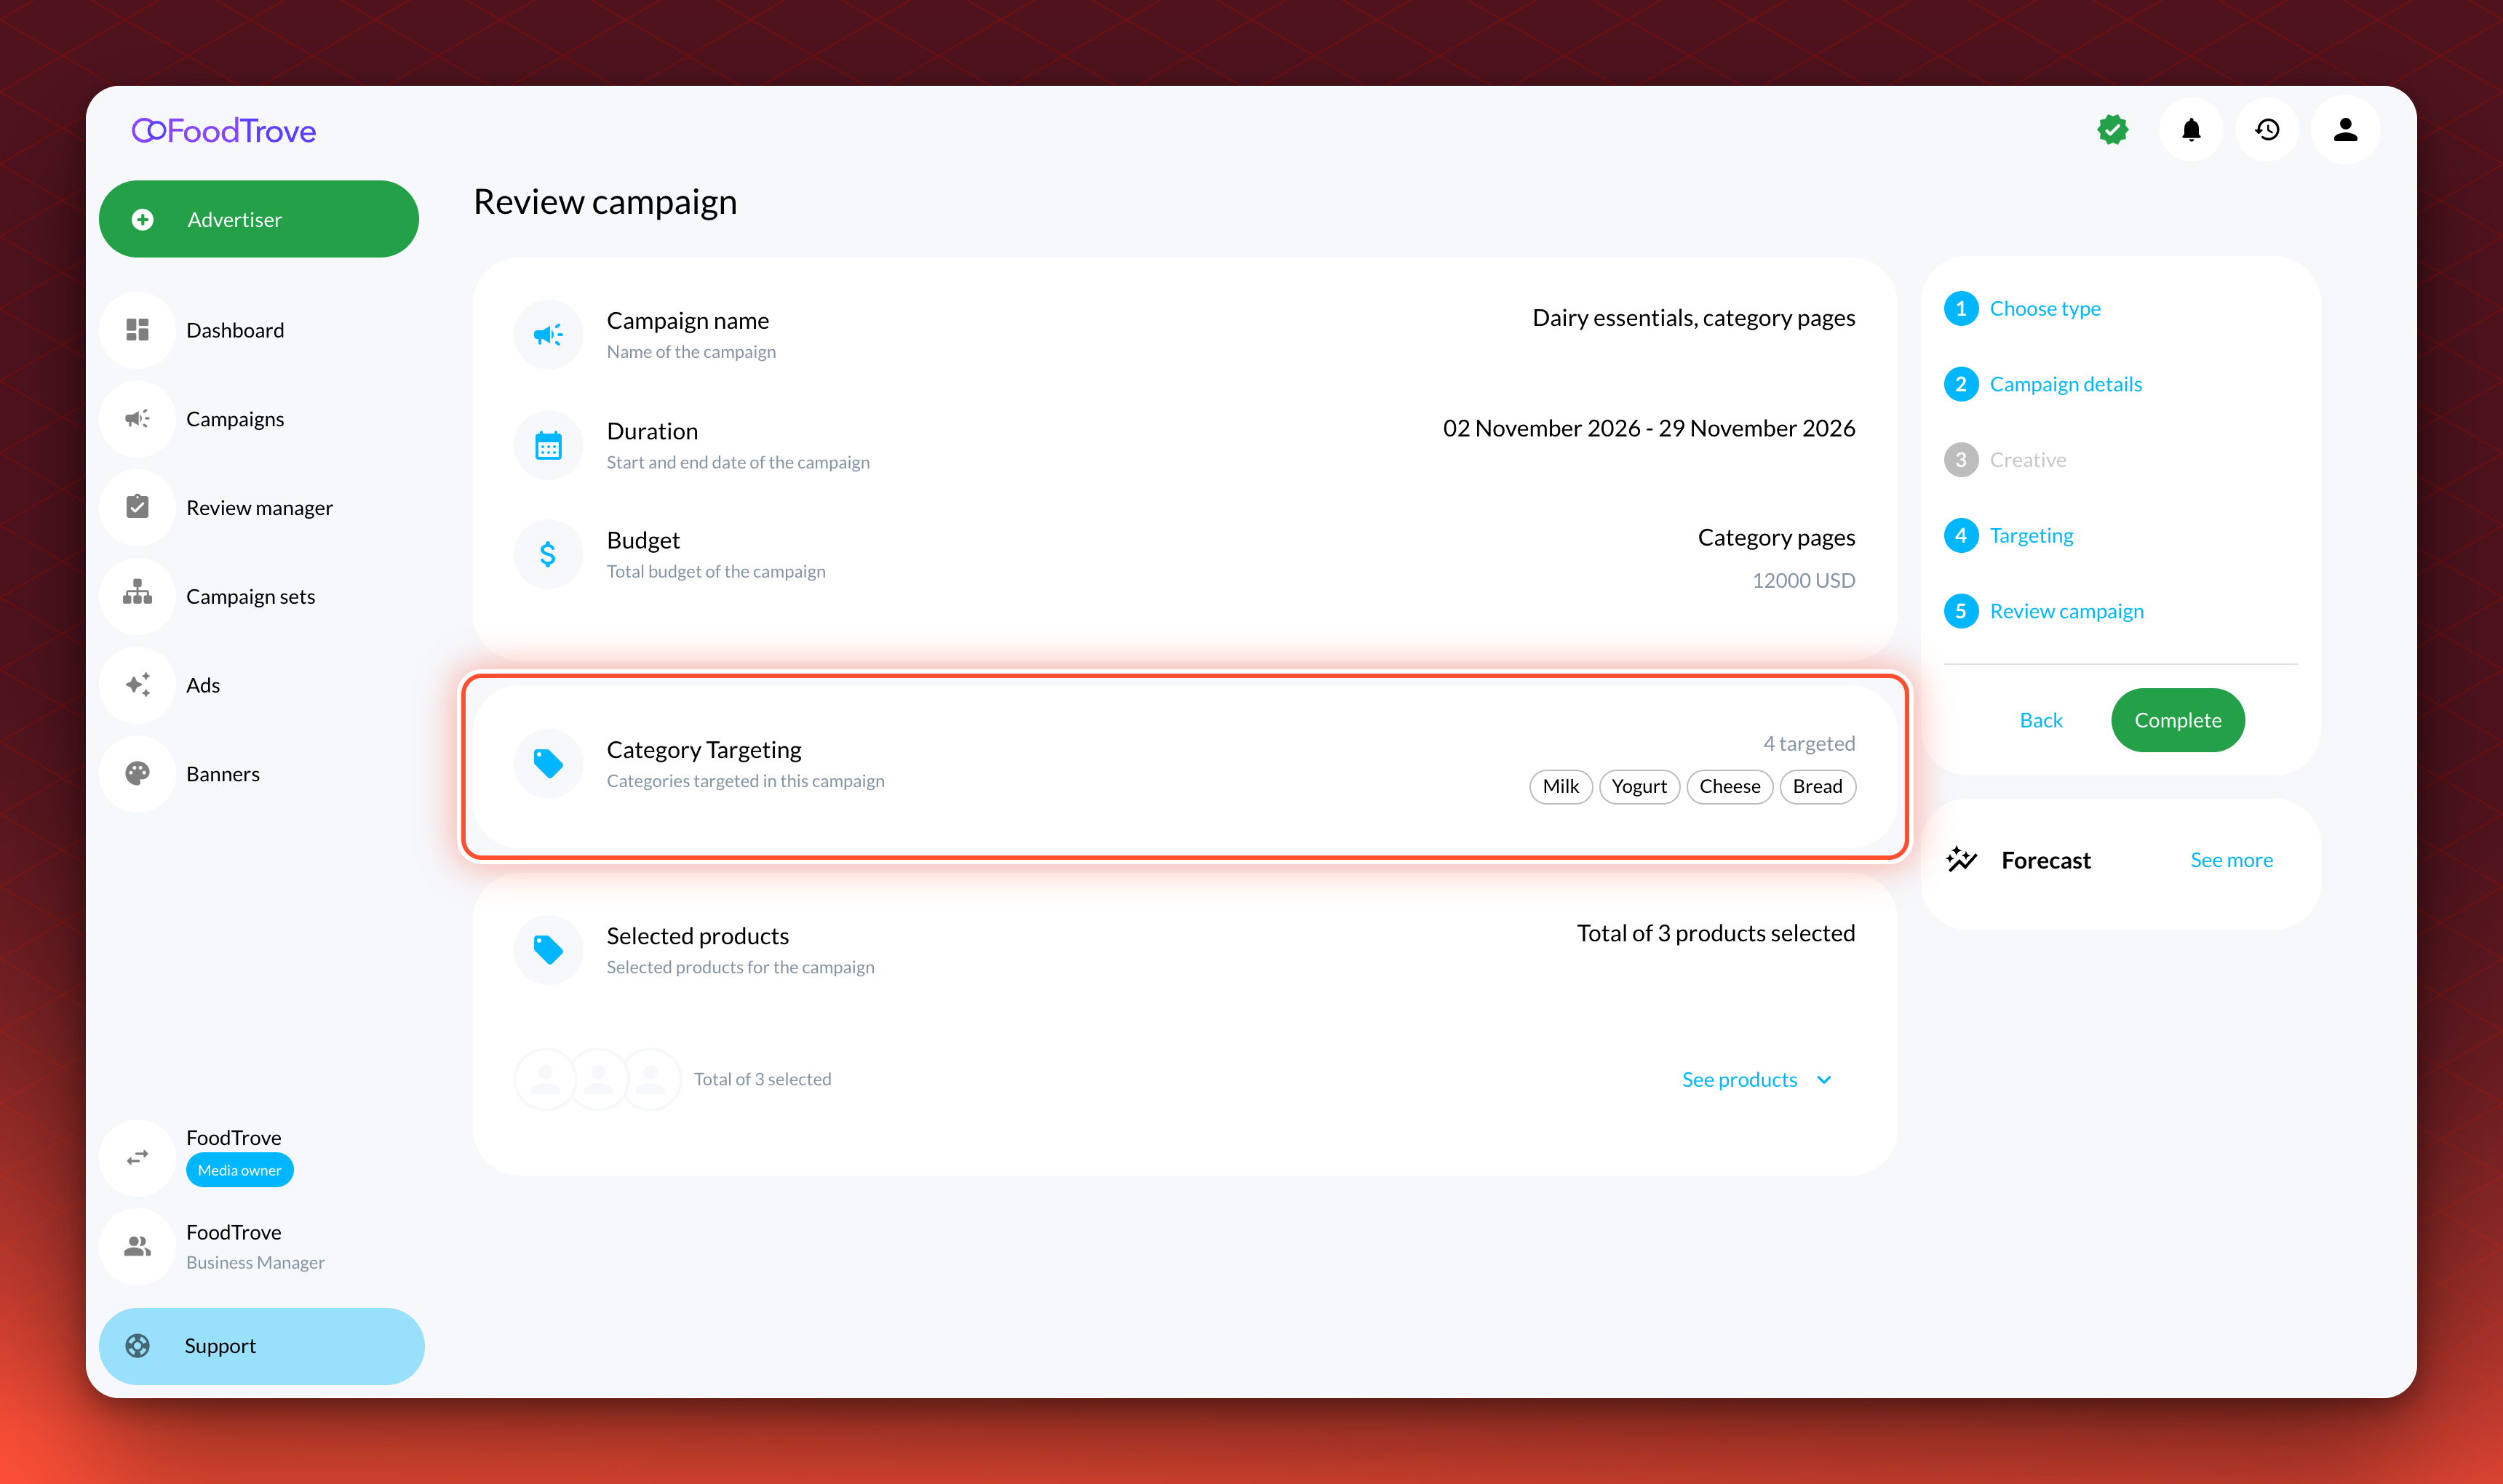Click the Duration calendar icon
Screen dimensions: 2503x1484
point(548,446)
